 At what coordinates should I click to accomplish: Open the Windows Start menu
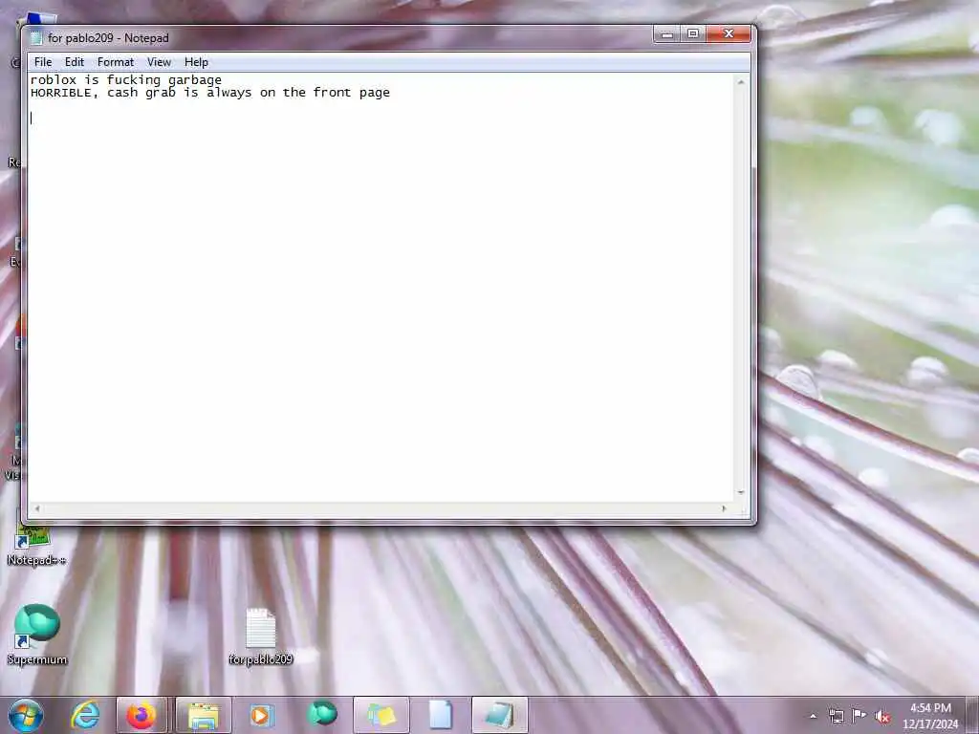pos(26,715)
